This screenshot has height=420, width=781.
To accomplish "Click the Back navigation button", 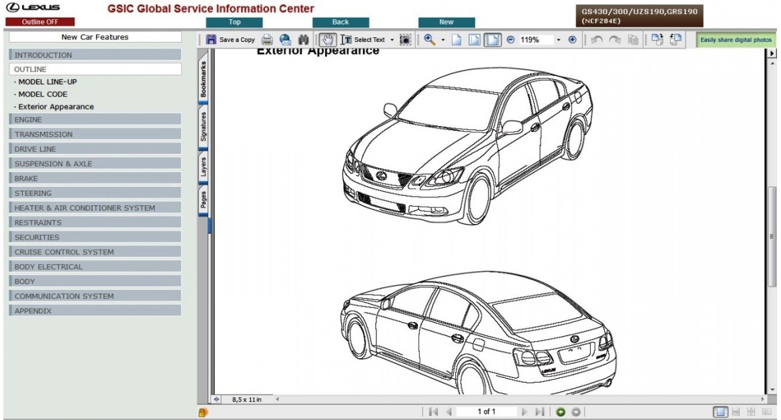I will pyautogui.click(x=340, y=23).
